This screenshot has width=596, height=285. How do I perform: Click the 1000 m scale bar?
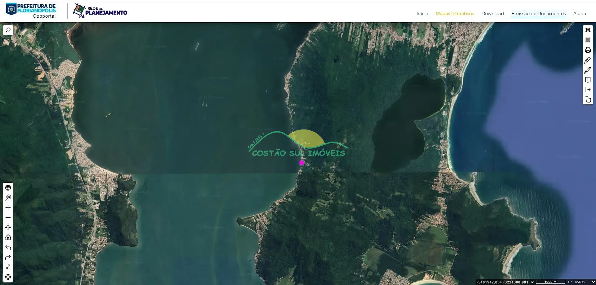[550, 282]
